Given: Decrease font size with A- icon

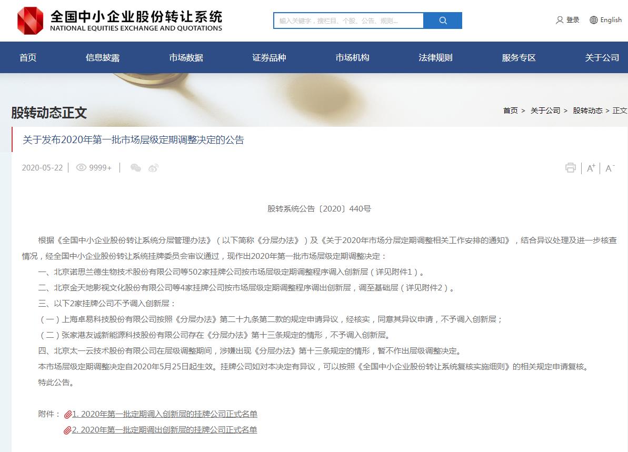Looking at the screenshot, I should [610, 168].
